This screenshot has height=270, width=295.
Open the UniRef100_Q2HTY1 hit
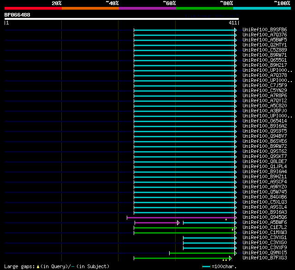pyautogui.click(x=265, y=45)
